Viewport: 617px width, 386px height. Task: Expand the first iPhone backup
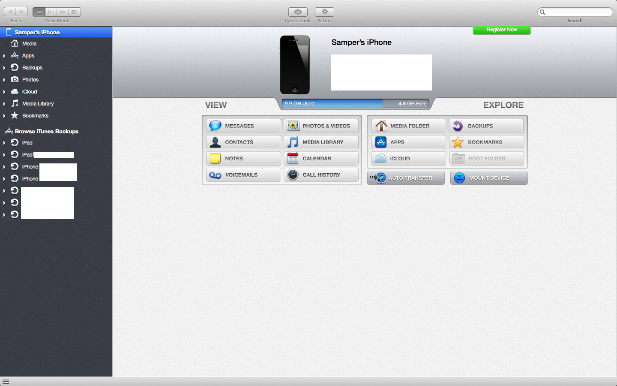coord(4,167)
